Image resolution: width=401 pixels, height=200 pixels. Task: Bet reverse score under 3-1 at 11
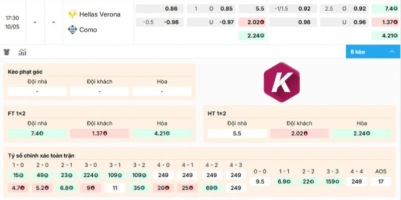click(115, 188)
